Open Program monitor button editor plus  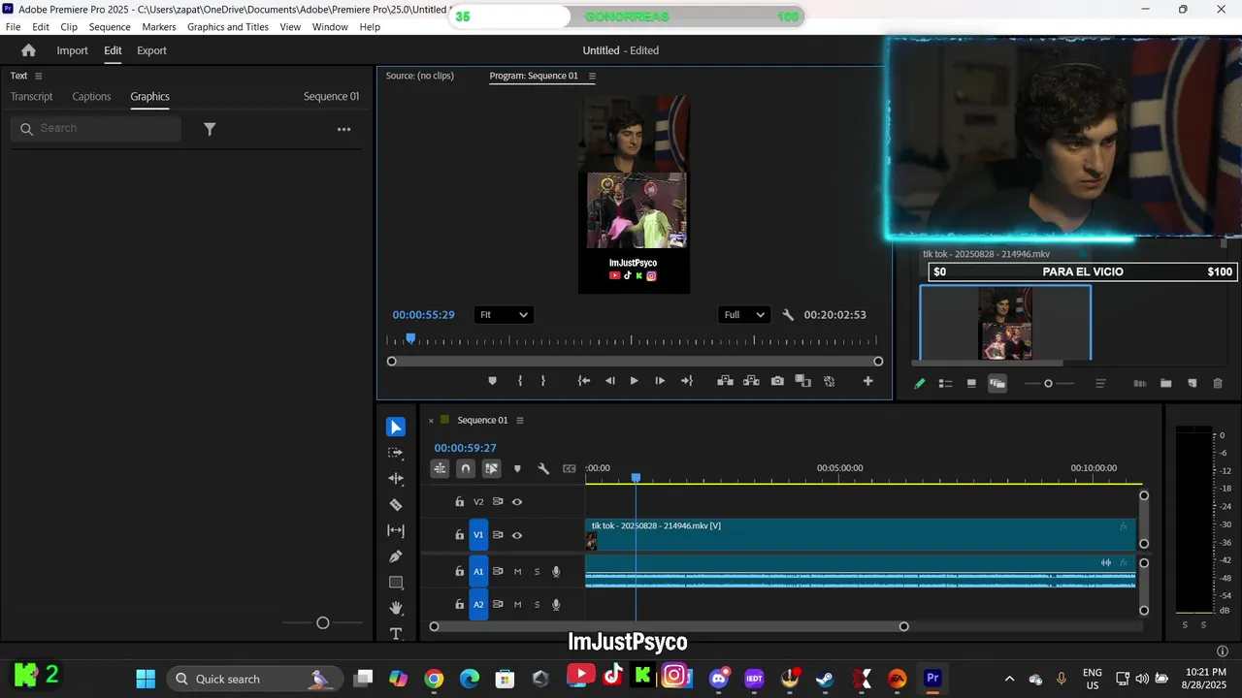pos(868,381)
